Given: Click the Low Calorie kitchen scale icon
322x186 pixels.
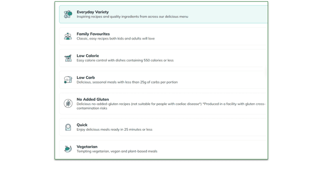Looking at the screenshot, I should pyautogui.click(x=68, y=58).
